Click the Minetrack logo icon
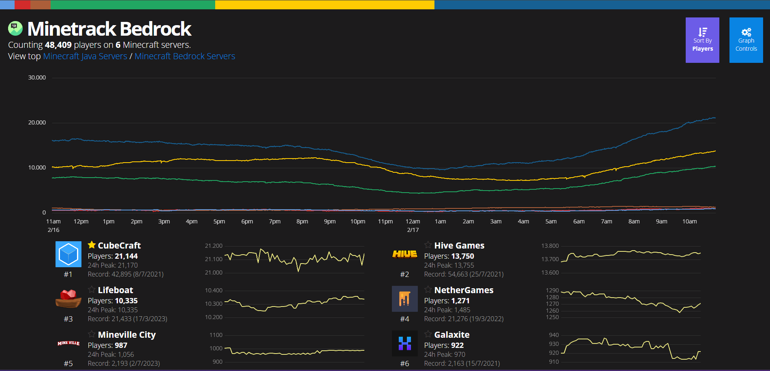 15,28
